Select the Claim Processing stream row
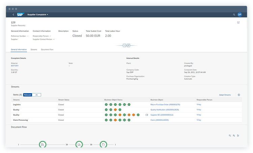 pyautogui.click(x=126, y=120)
